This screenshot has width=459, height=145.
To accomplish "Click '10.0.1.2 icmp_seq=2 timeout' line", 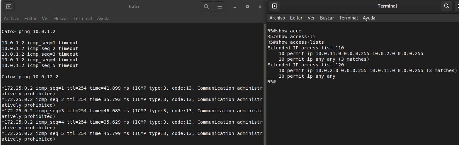I will 40,48.
